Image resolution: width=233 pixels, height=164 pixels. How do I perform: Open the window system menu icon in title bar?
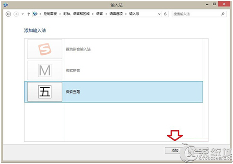(x=6, y=5)
